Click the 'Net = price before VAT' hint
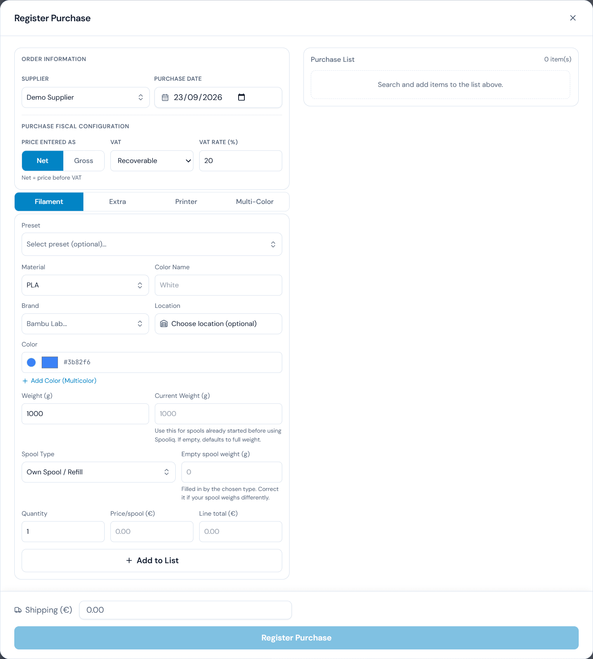 tap(52, 178)
